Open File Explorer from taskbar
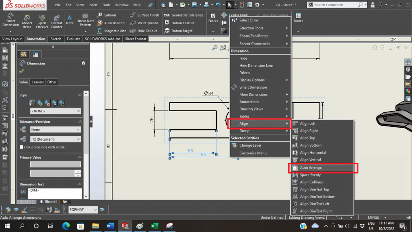412x232 pixels. coord(95,226)
